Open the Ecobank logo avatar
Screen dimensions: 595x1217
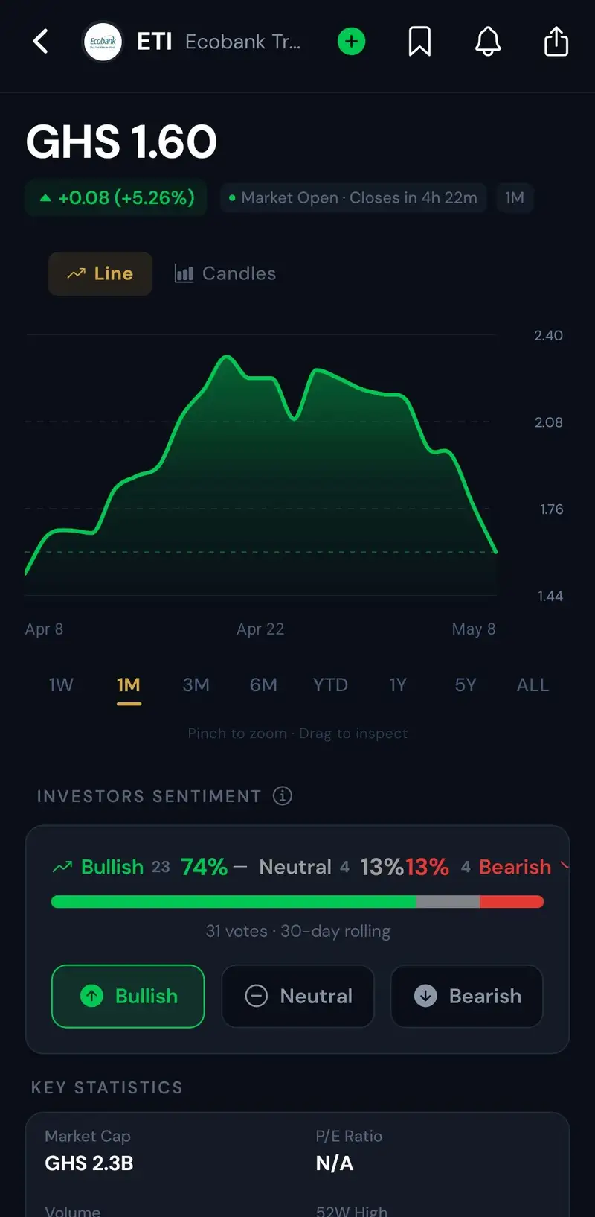click(x=103, y=42)
